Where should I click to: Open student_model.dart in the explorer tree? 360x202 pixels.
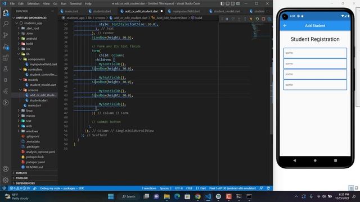point(43,85)
